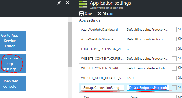Image resolution: width=182 pixels, height=98 pixels.
Task: Open Go to App Service Editor
Action: click(x=13, y=41)
